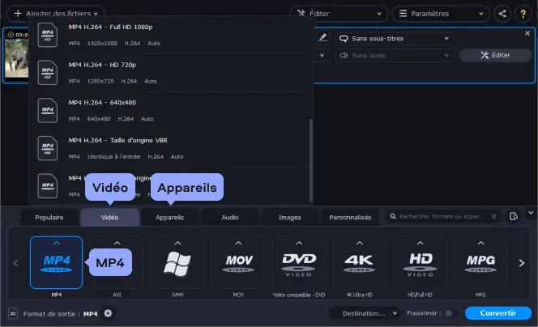Expand presets arrow above MOV

(x=238, y=243)
